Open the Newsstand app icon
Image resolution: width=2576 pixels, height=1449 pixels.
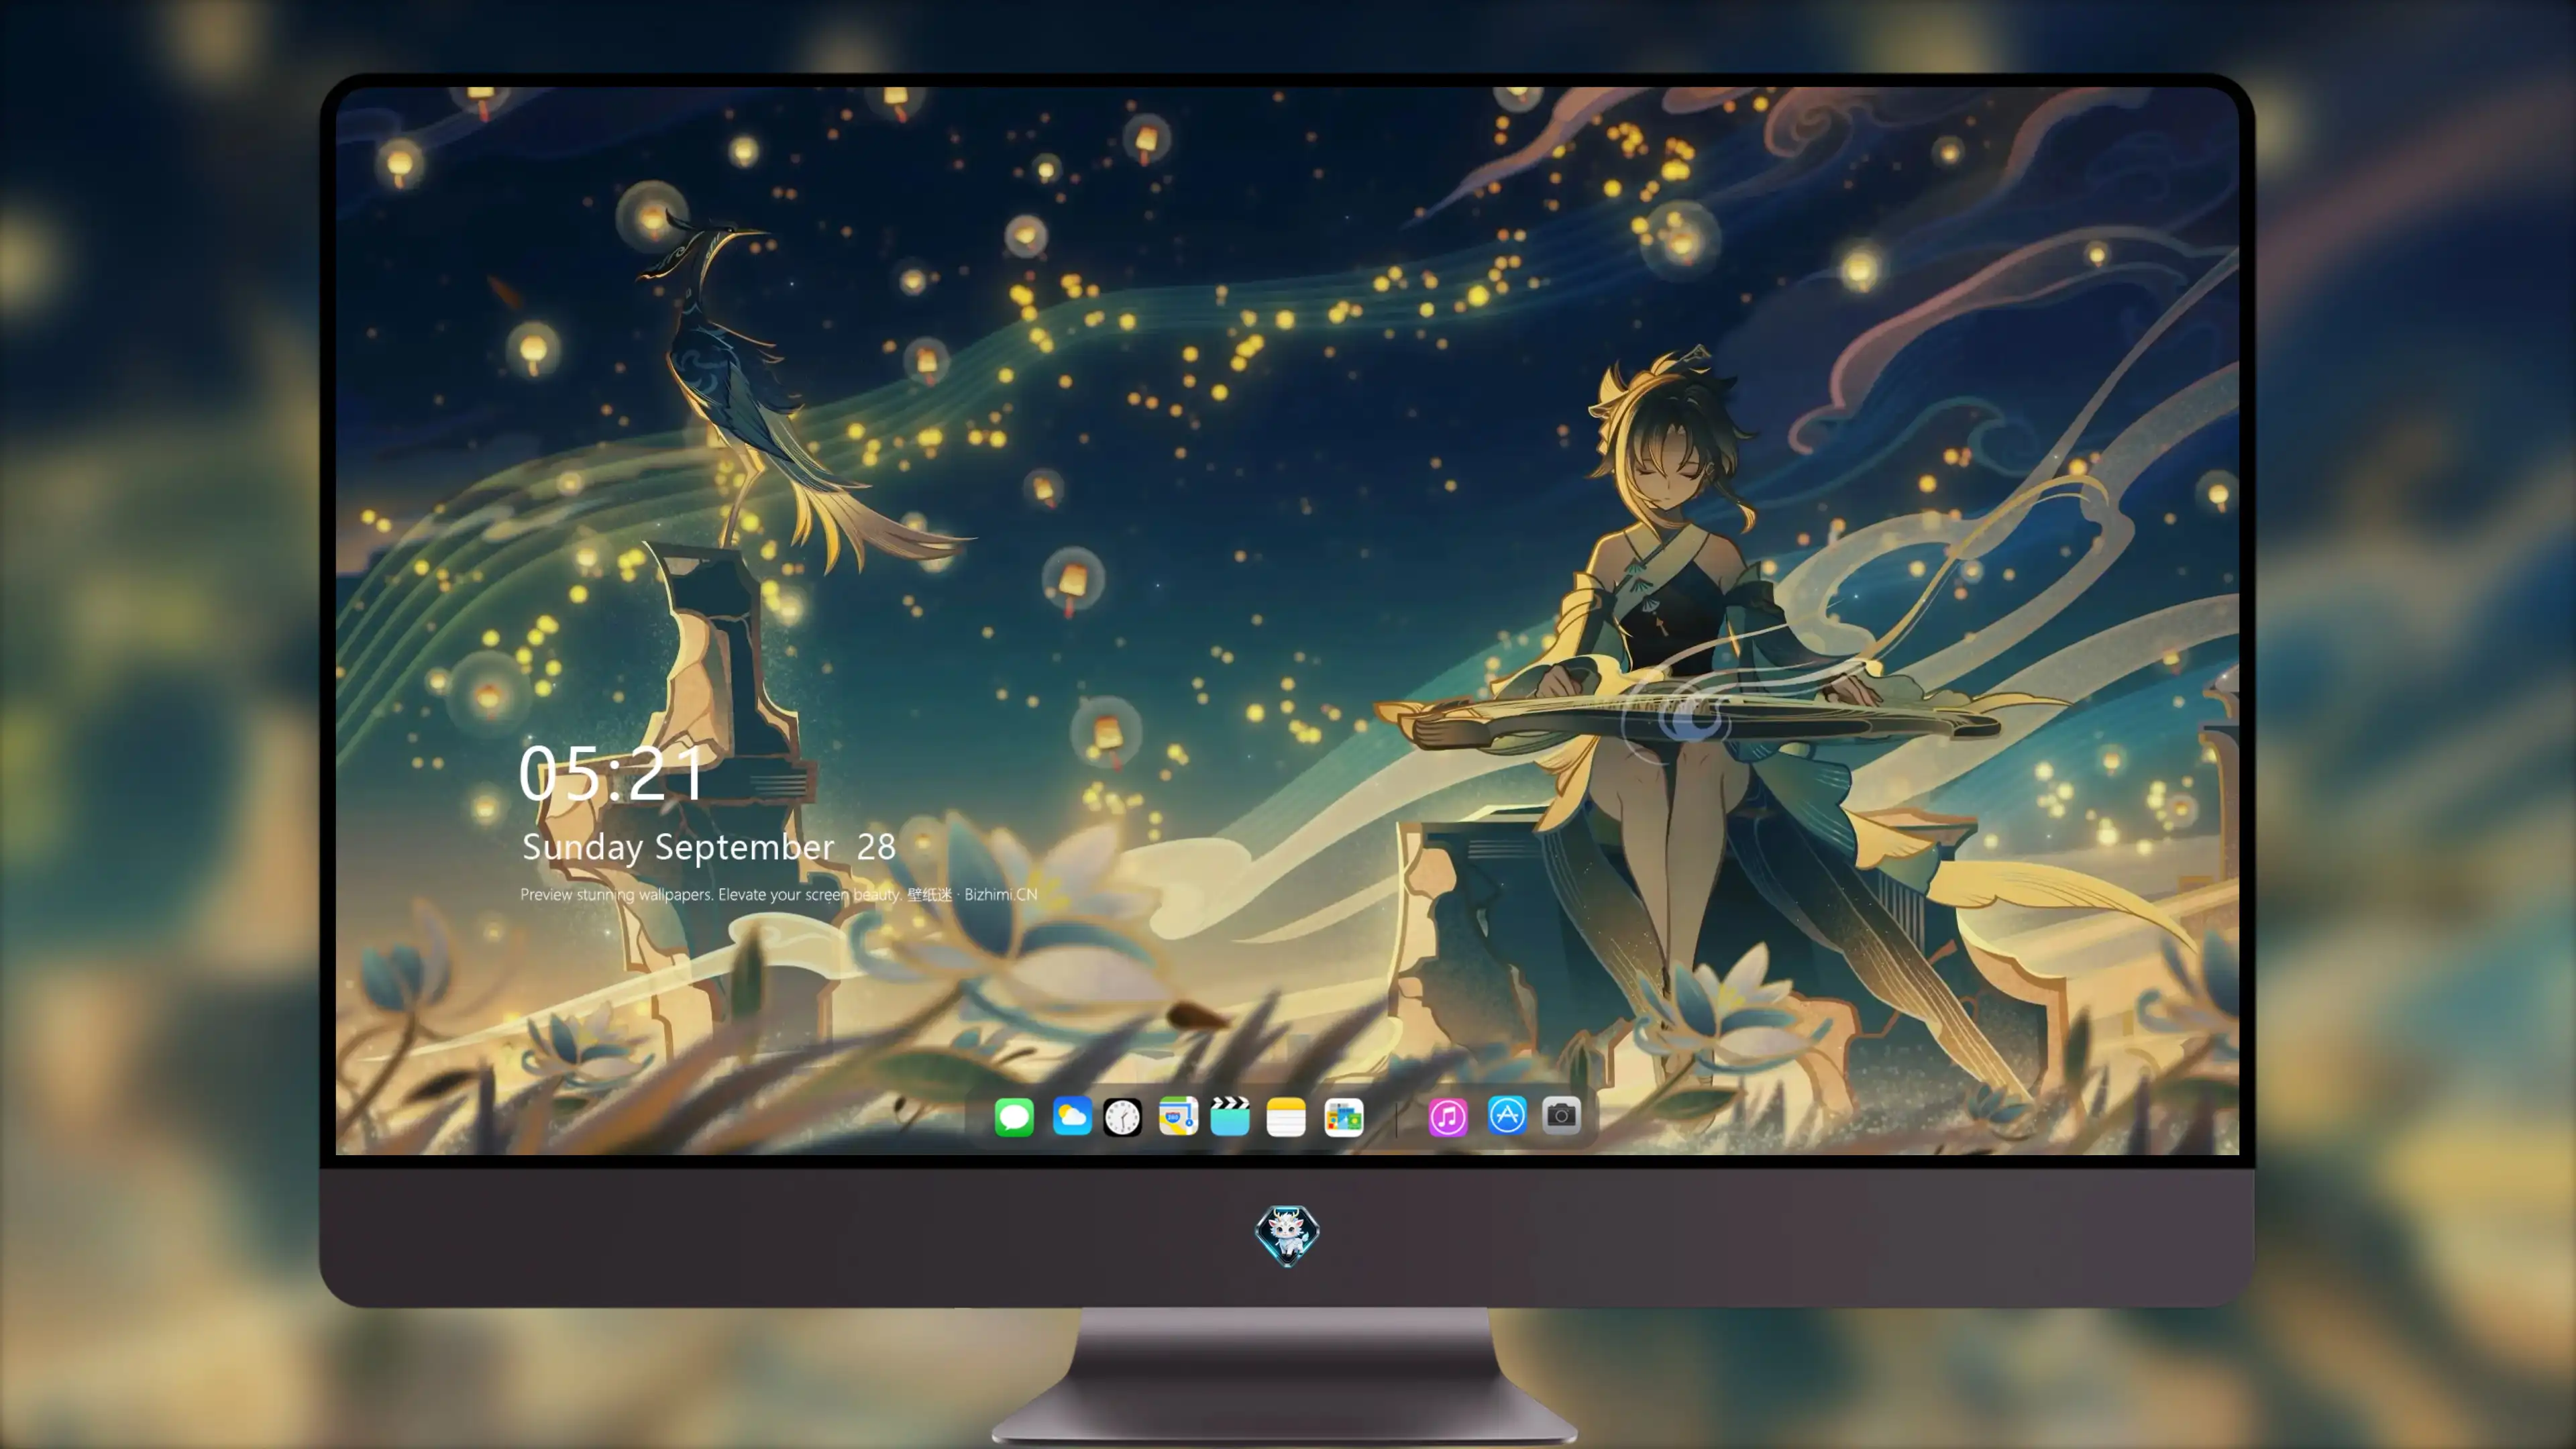1344,1116
